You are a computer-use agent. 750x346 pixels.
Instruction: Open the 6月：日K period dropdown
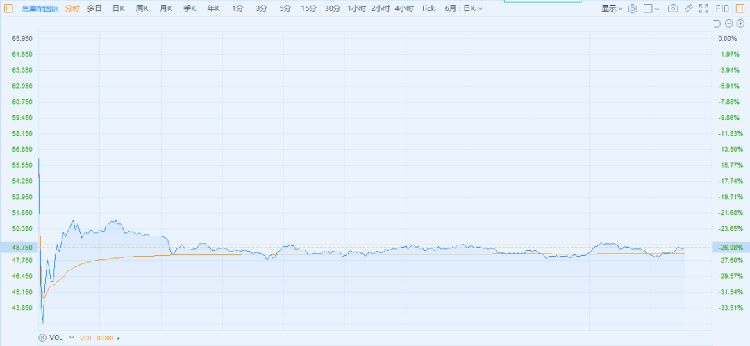coord(463,8)
